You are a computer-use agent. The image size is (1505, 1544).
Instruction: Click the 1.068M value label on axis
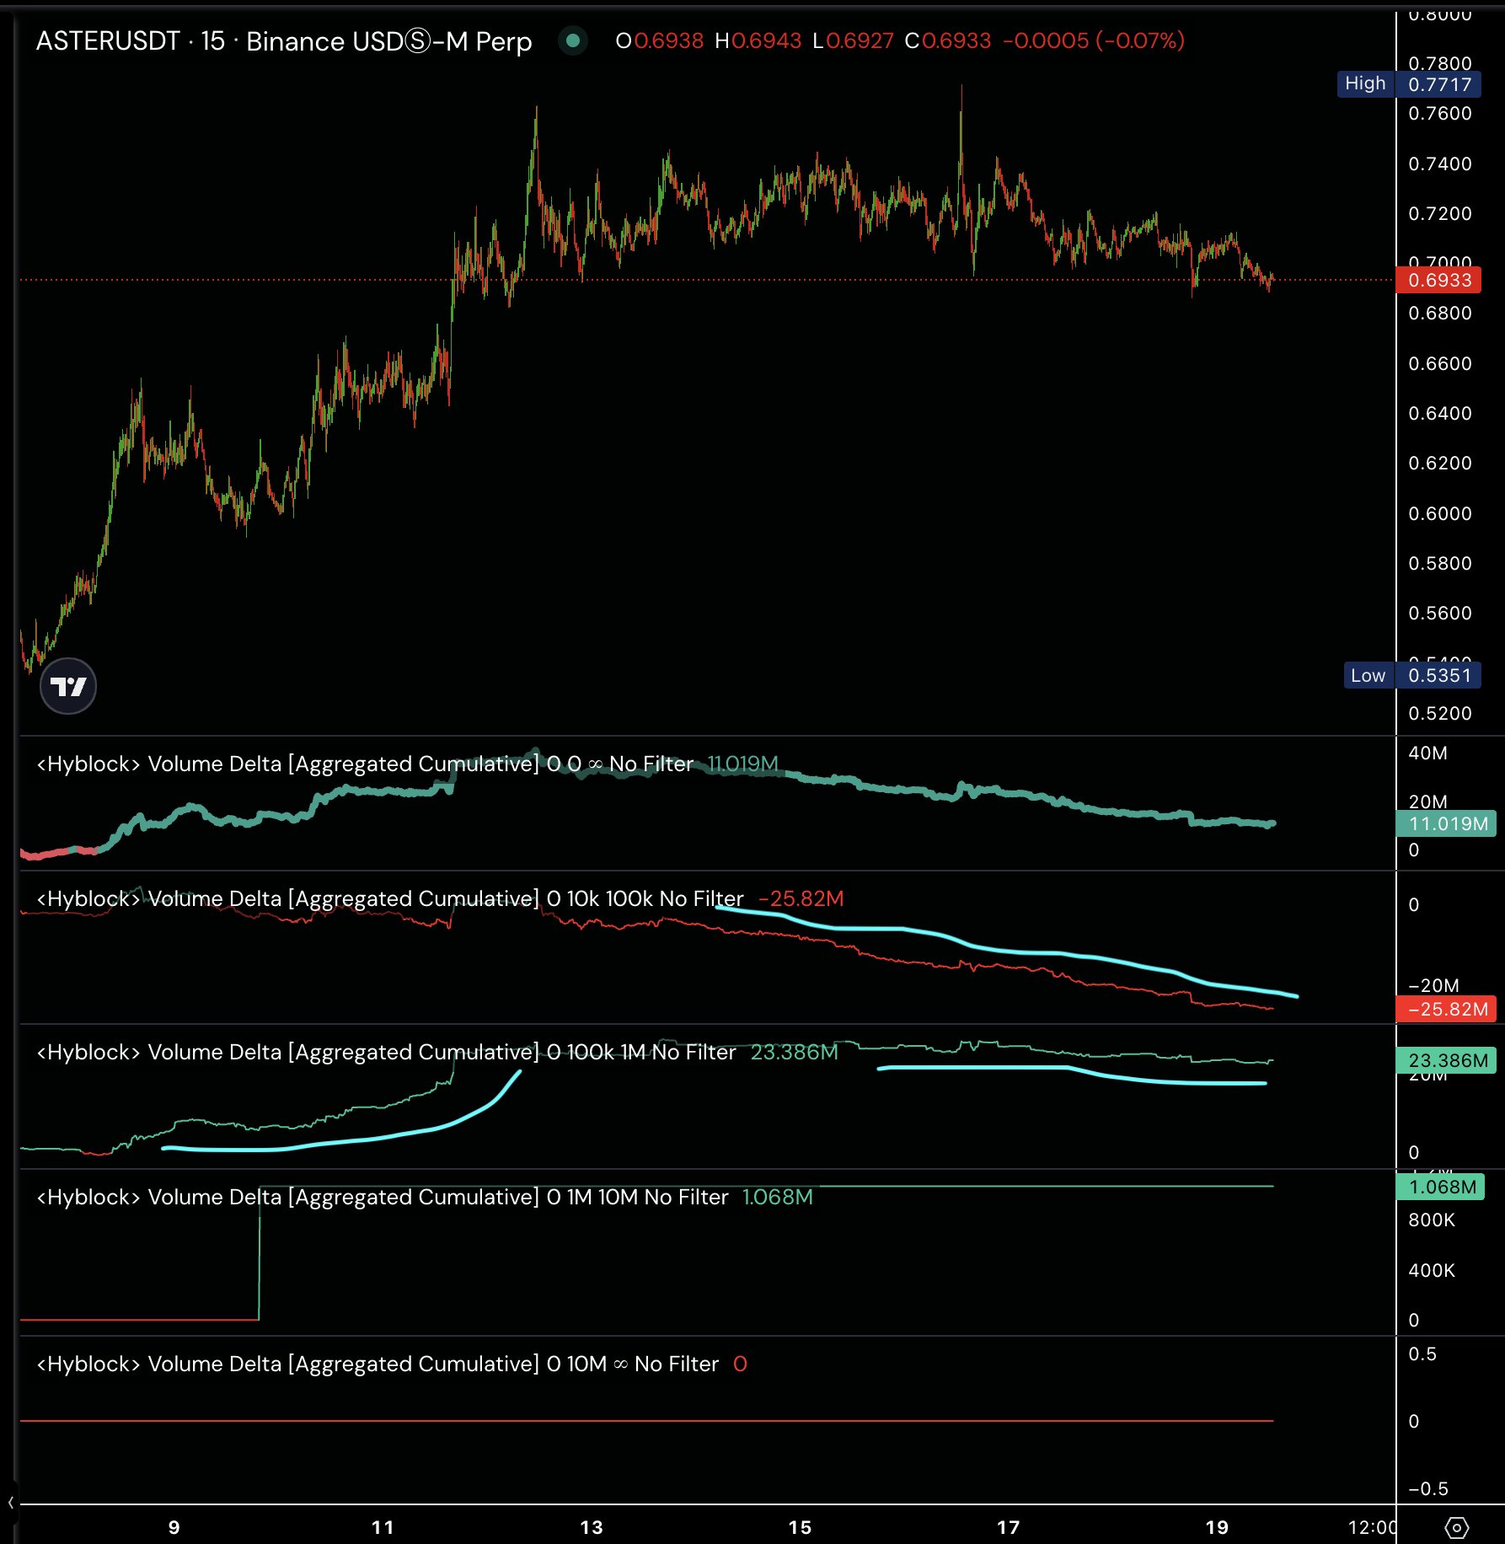click(1440, 1187)
